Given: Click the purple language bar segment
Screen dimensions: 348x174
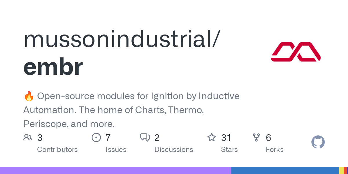Looking at the screenshot, I should click(116, 171).
